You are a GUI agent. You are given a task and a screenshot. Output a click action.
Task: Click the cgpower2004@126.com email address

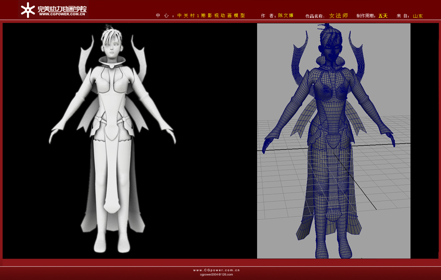216,274
